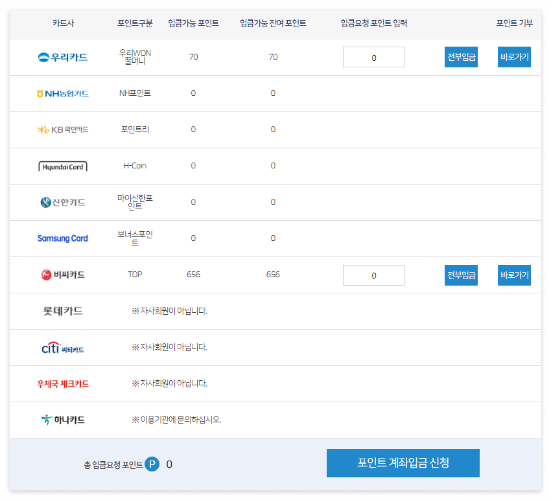Click the blue P point badge icon
The height and width of the screenshot is (500, 551).
pos(152,463)
